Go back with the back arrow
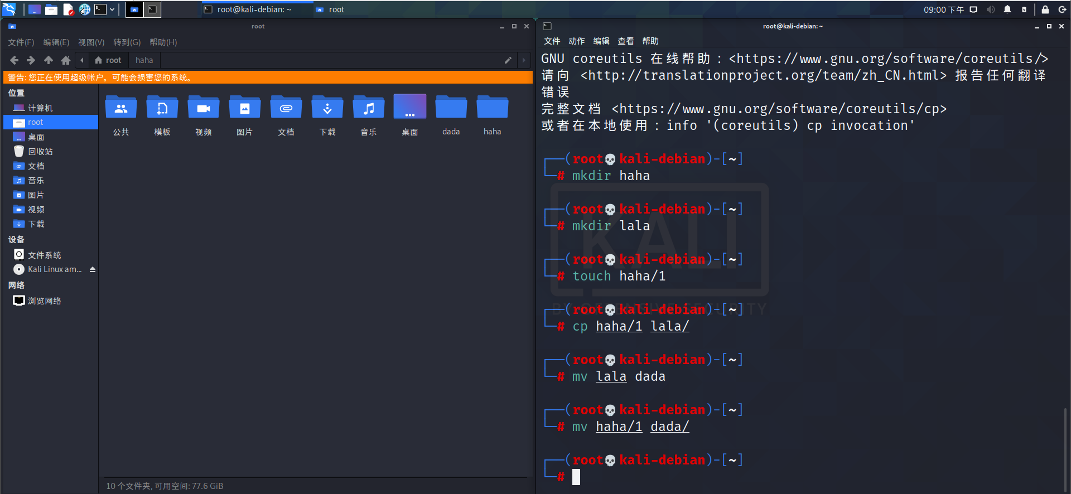 coord(15,60)
